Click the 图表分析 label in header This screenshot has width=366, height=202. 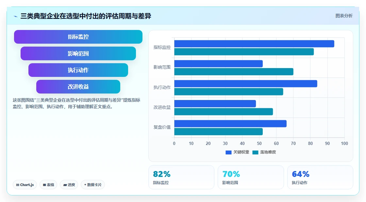(344, 16)
